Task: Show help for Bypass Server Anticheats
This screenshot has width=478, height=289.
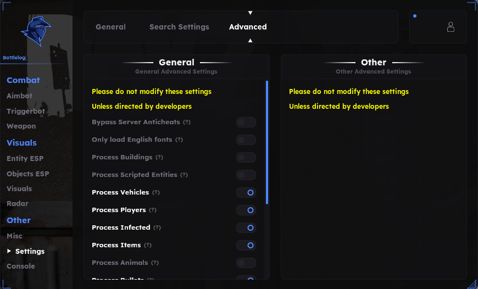Action: point(187,122)
